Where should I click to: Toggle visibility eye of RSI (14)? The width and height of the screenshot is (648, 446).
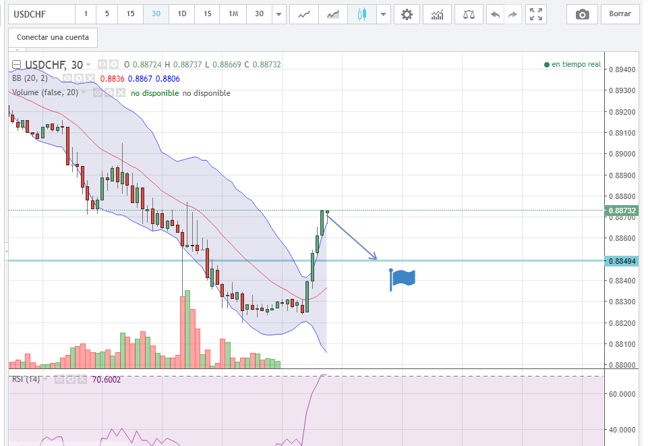pos(59,379)
